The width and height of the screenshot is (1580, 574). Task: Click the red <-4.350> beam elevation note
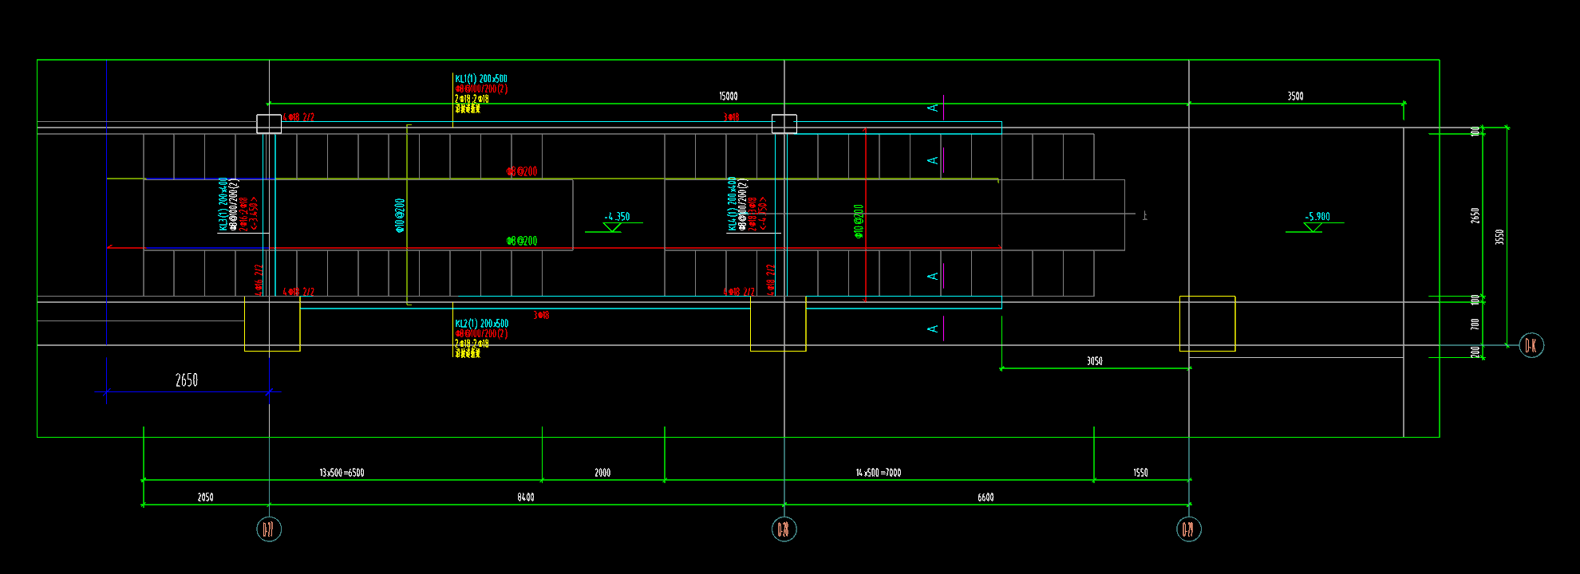coord(763,214)
